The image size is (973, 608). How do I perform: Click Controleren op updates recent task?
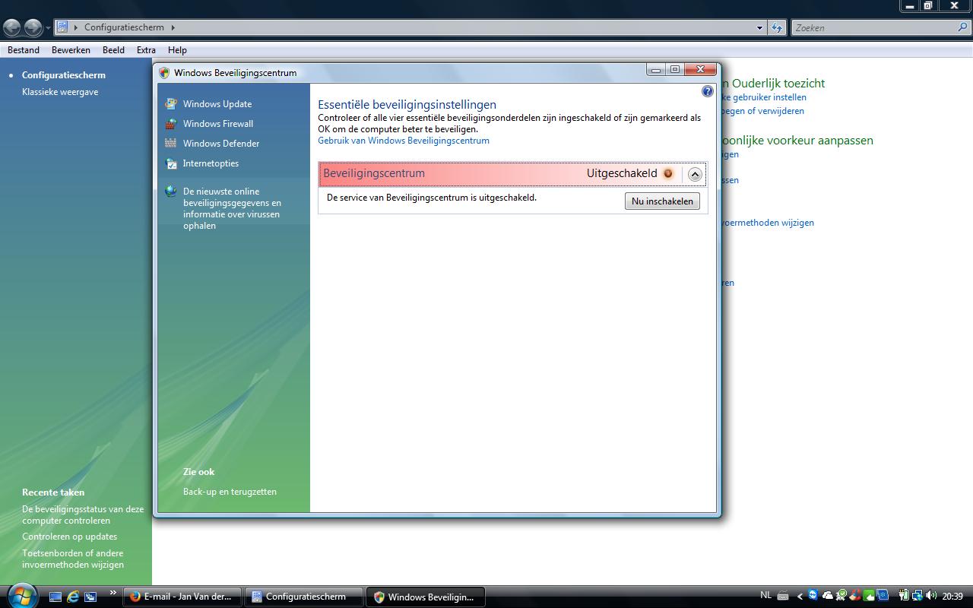69,537
